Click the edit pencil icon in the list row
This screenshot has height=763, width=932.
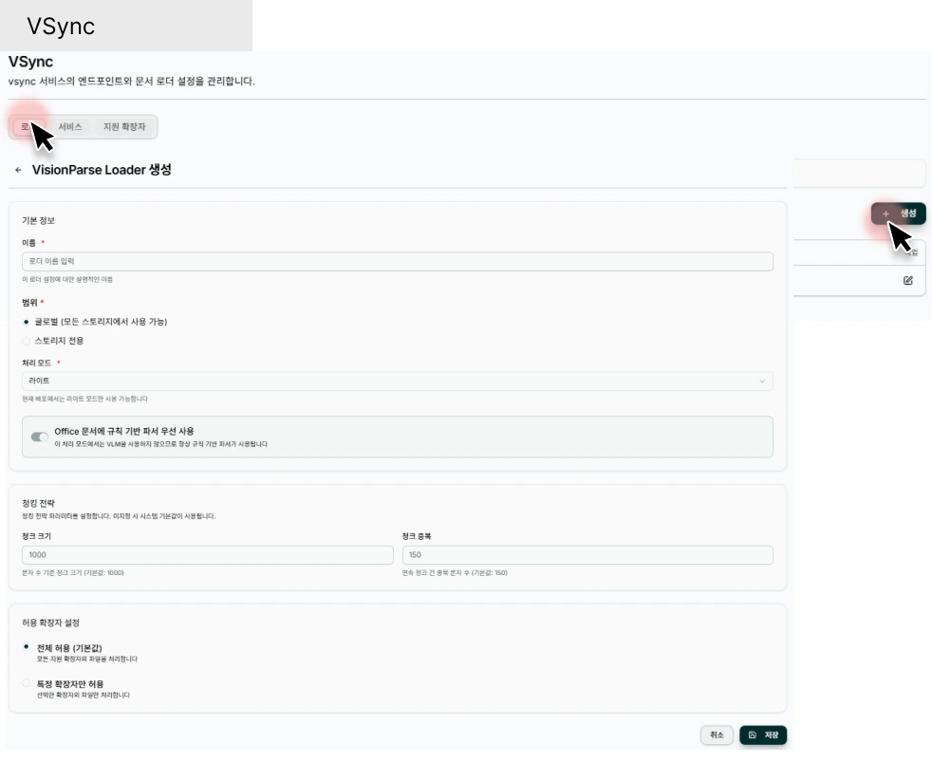click(907, 281)
